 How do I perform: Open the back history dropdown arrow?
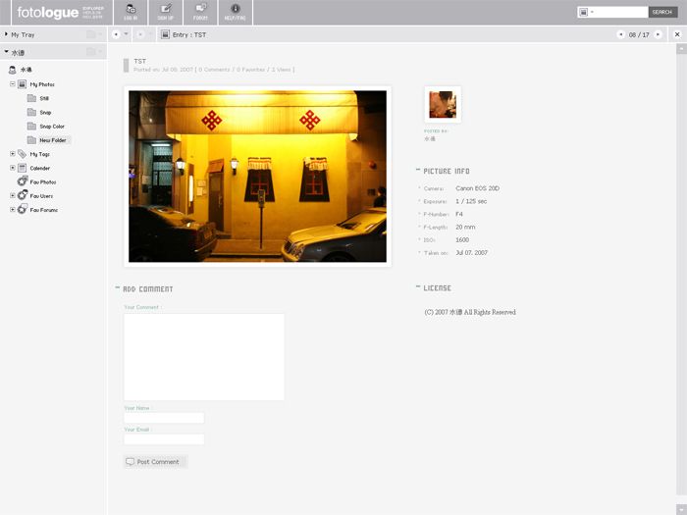pos(127,34)
